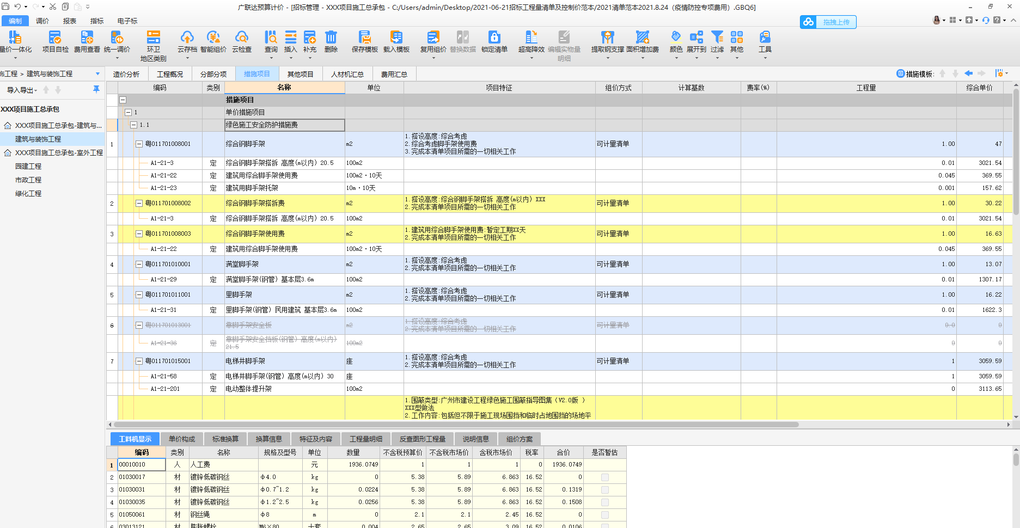This screenshot has height=528, width=1020.
Task: Collapse row 1.1 绿色施工安全防护措施费
Action: click(133, 125)
